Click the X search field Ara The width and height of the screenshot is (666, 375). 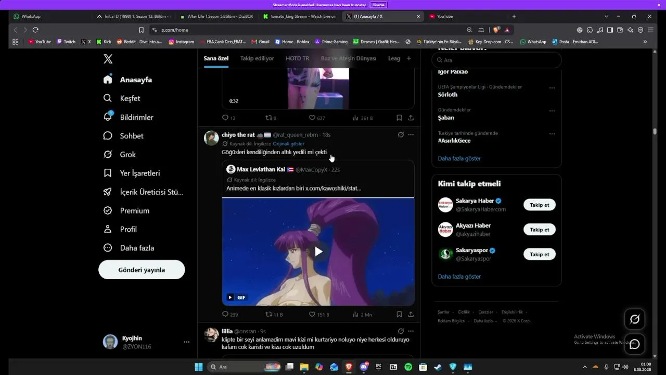(497, 60)
